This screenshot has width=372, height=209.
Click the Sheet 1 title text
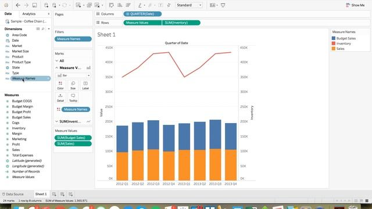106,35
